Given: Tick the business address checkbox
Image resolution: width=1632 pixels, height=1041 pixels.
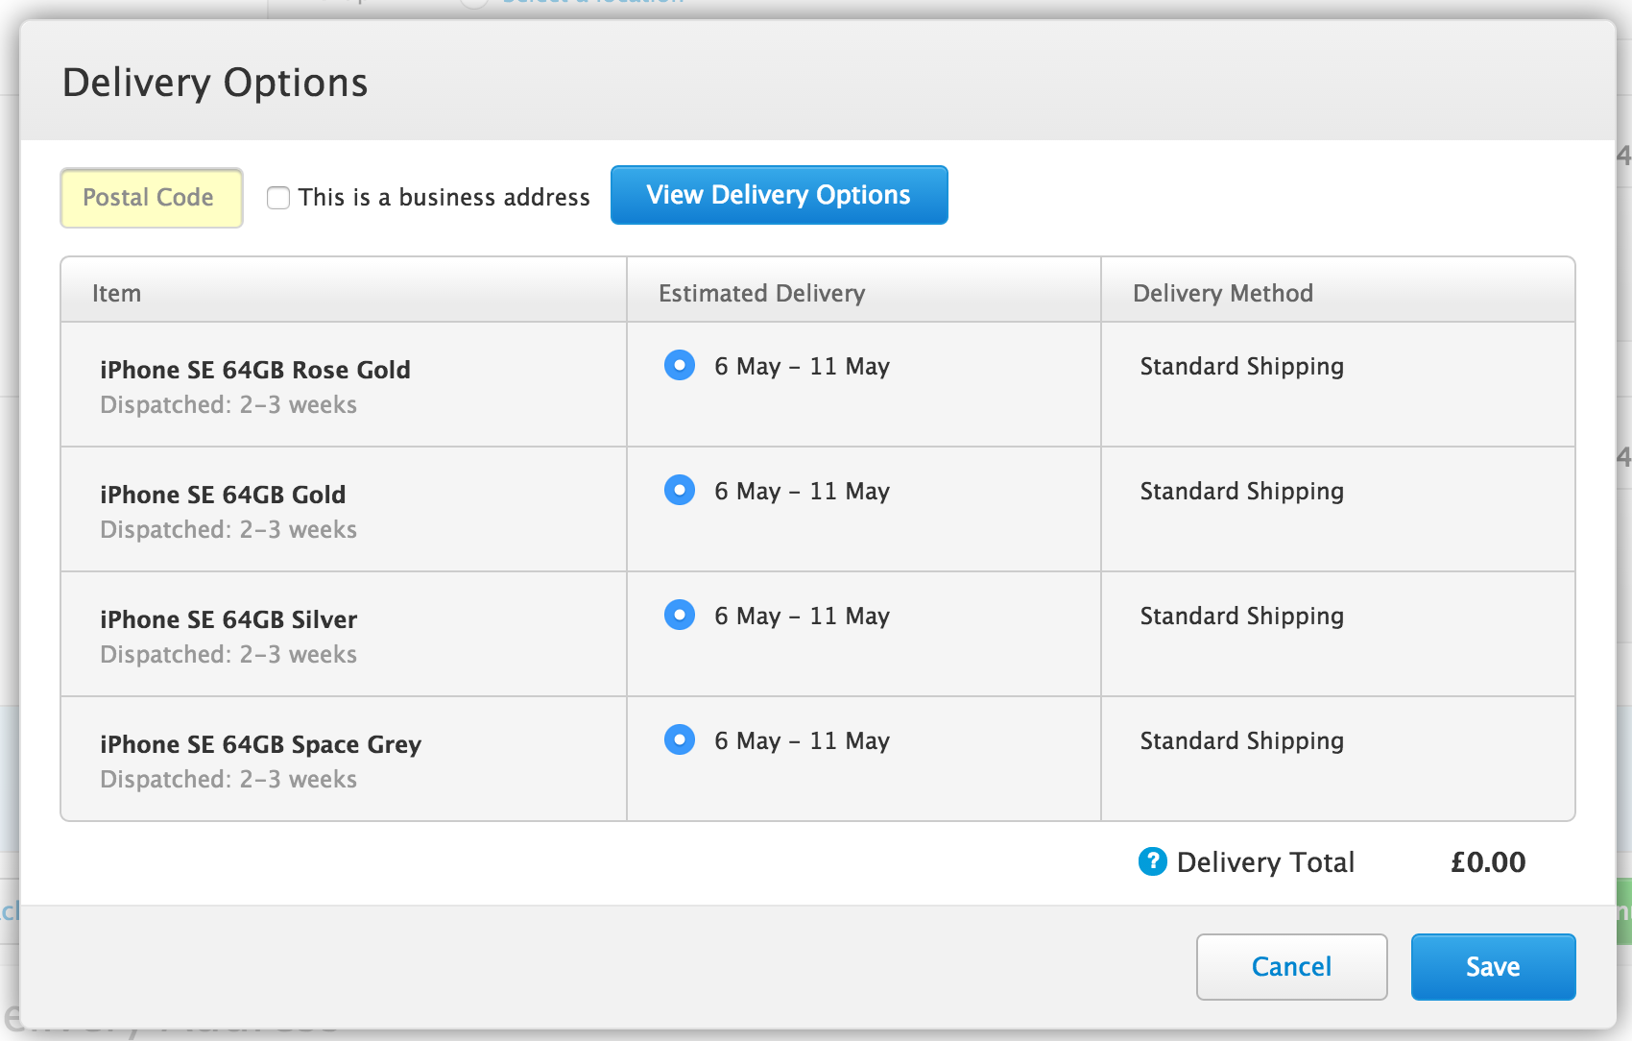Looking at the screenshot, I should pyautogui.click(x=278, y=198).
